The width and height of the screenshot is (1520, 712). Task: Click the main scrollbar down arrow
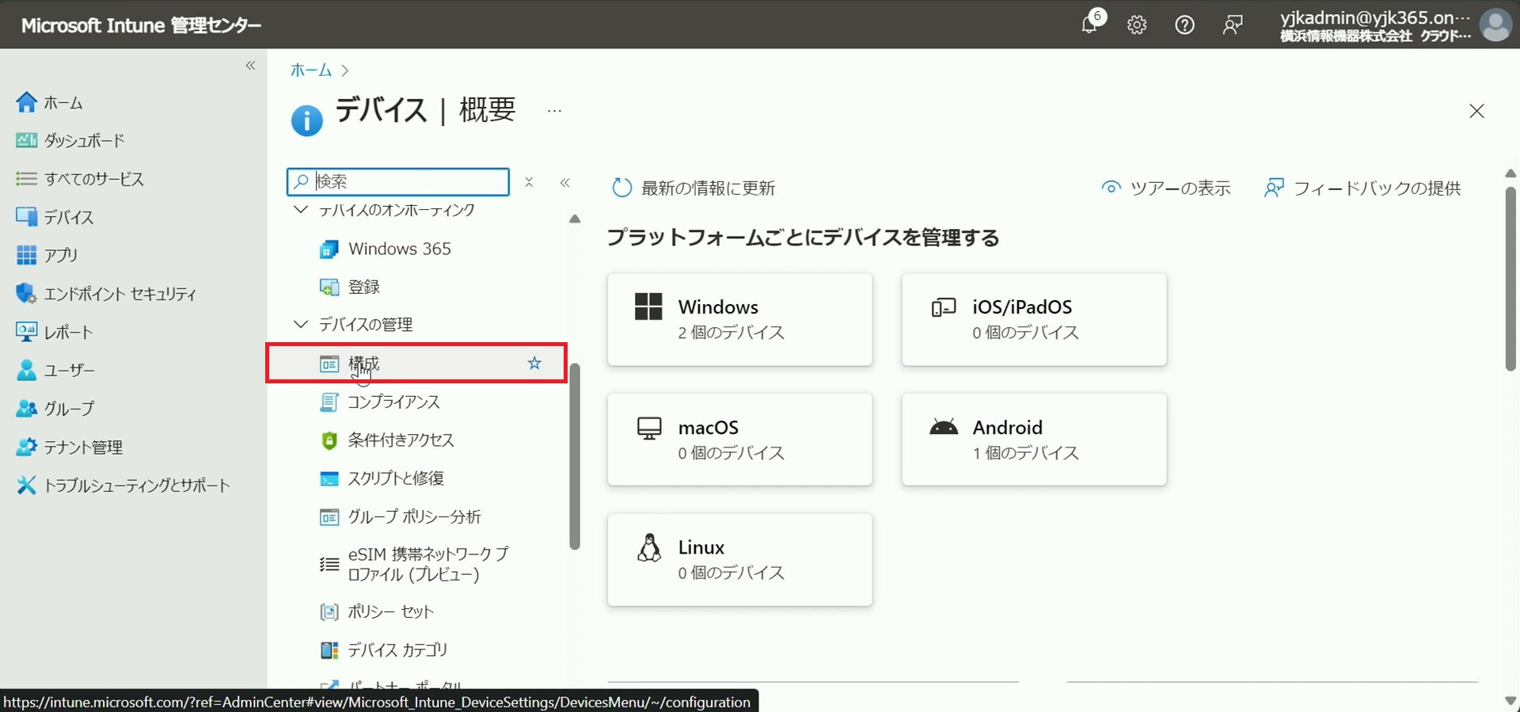1510,701
